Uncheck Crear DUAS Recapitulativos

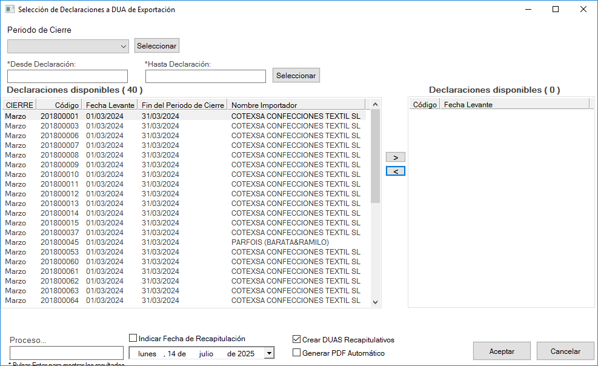(x=297, y=340)
